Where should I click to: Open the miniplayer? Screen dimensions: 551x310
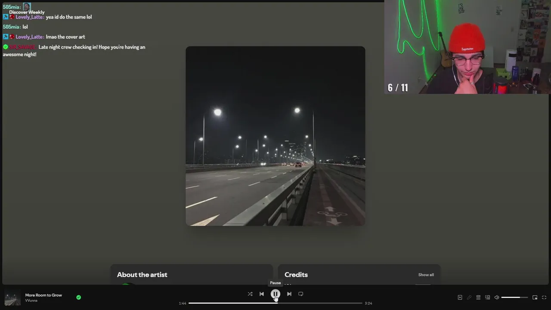click(x=535, y=298)
